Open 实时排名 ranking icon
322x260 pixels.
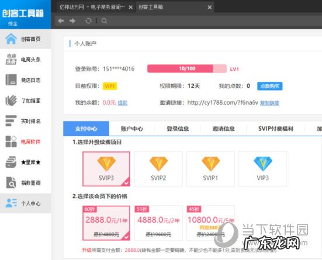pyautogui.click(x=11, y=121)
